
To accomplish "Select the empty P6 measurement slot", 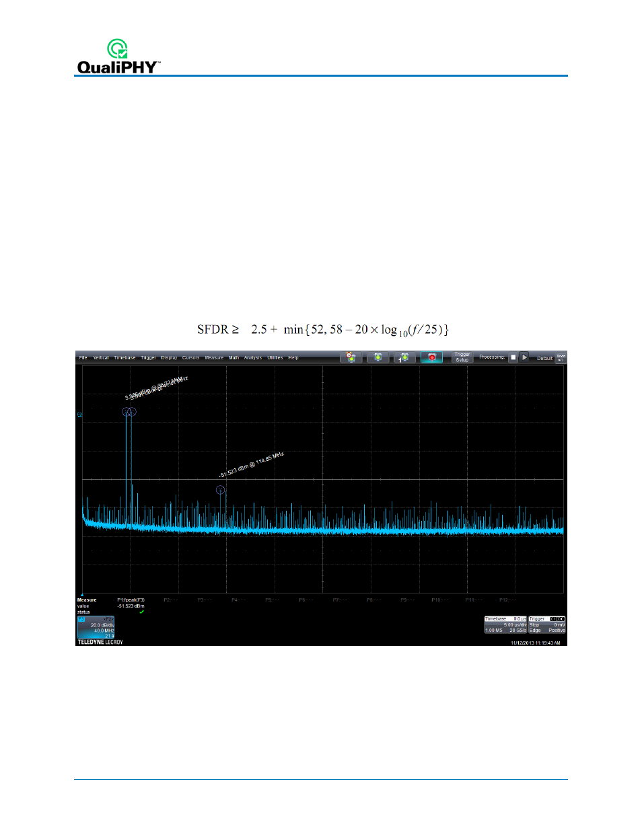I will click(306, 600).
